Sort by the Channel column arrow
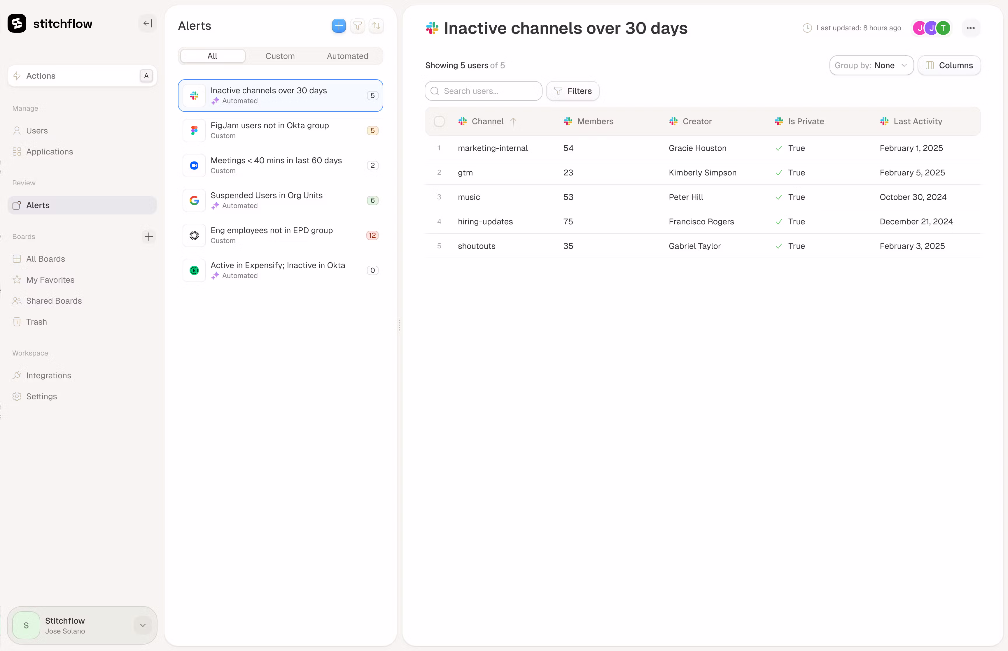The height and width of the screenshot is (651, 1008). click(513, 121)
